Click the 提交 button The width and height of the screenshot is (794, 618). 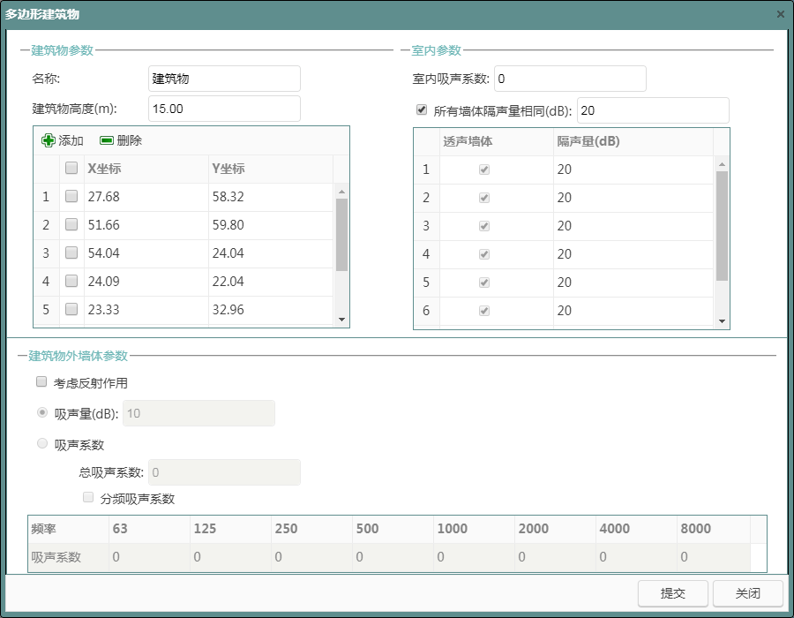[672, 593]
